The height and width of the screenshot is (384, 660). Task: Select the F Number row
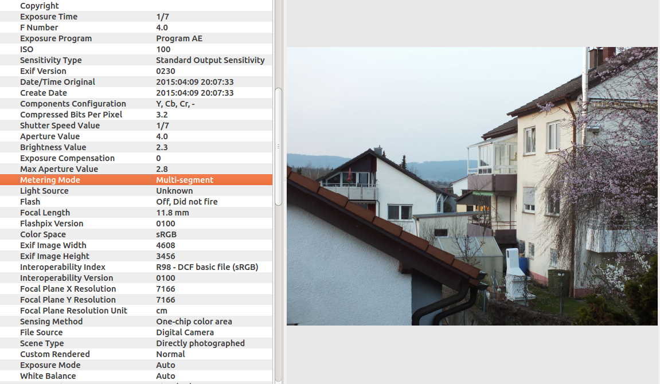click(136, 28)
